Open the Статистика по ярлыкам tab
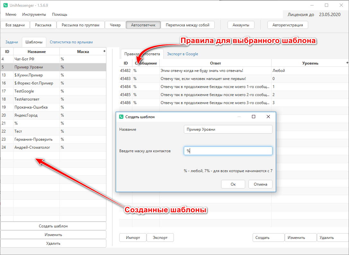349x255 pixels. point(71,42)
